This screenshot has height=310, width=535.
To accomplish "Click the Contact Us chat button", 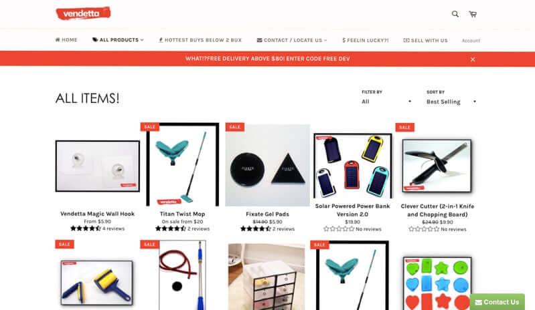I will pos(498,302).
